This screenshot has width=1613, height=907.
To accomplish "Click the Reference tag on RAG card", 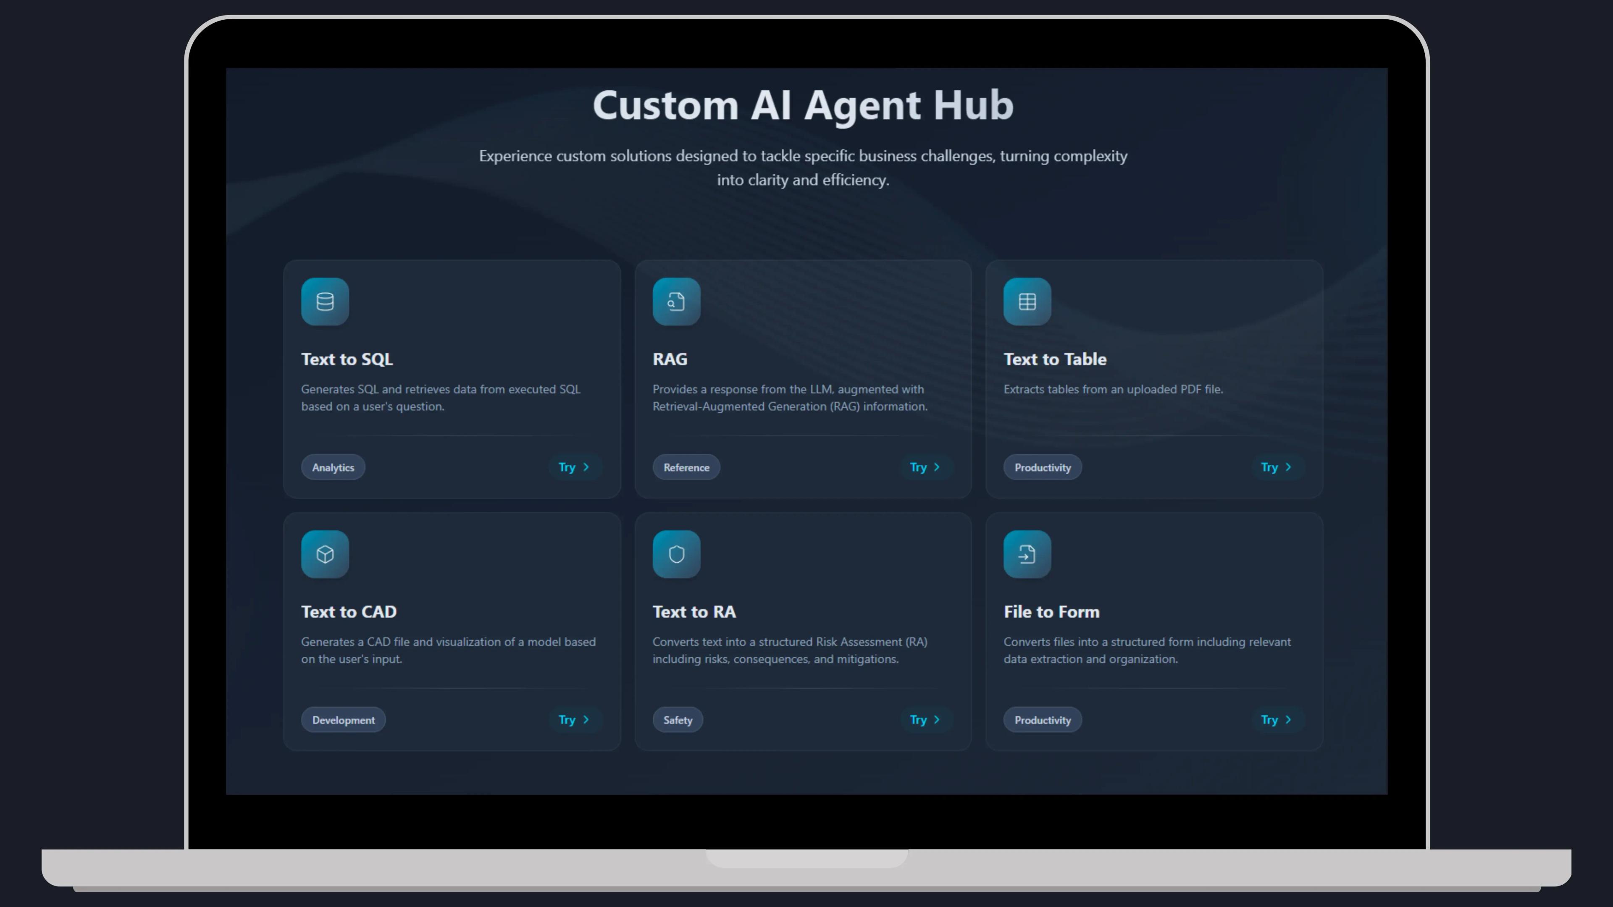I will [x=686, y=467].
